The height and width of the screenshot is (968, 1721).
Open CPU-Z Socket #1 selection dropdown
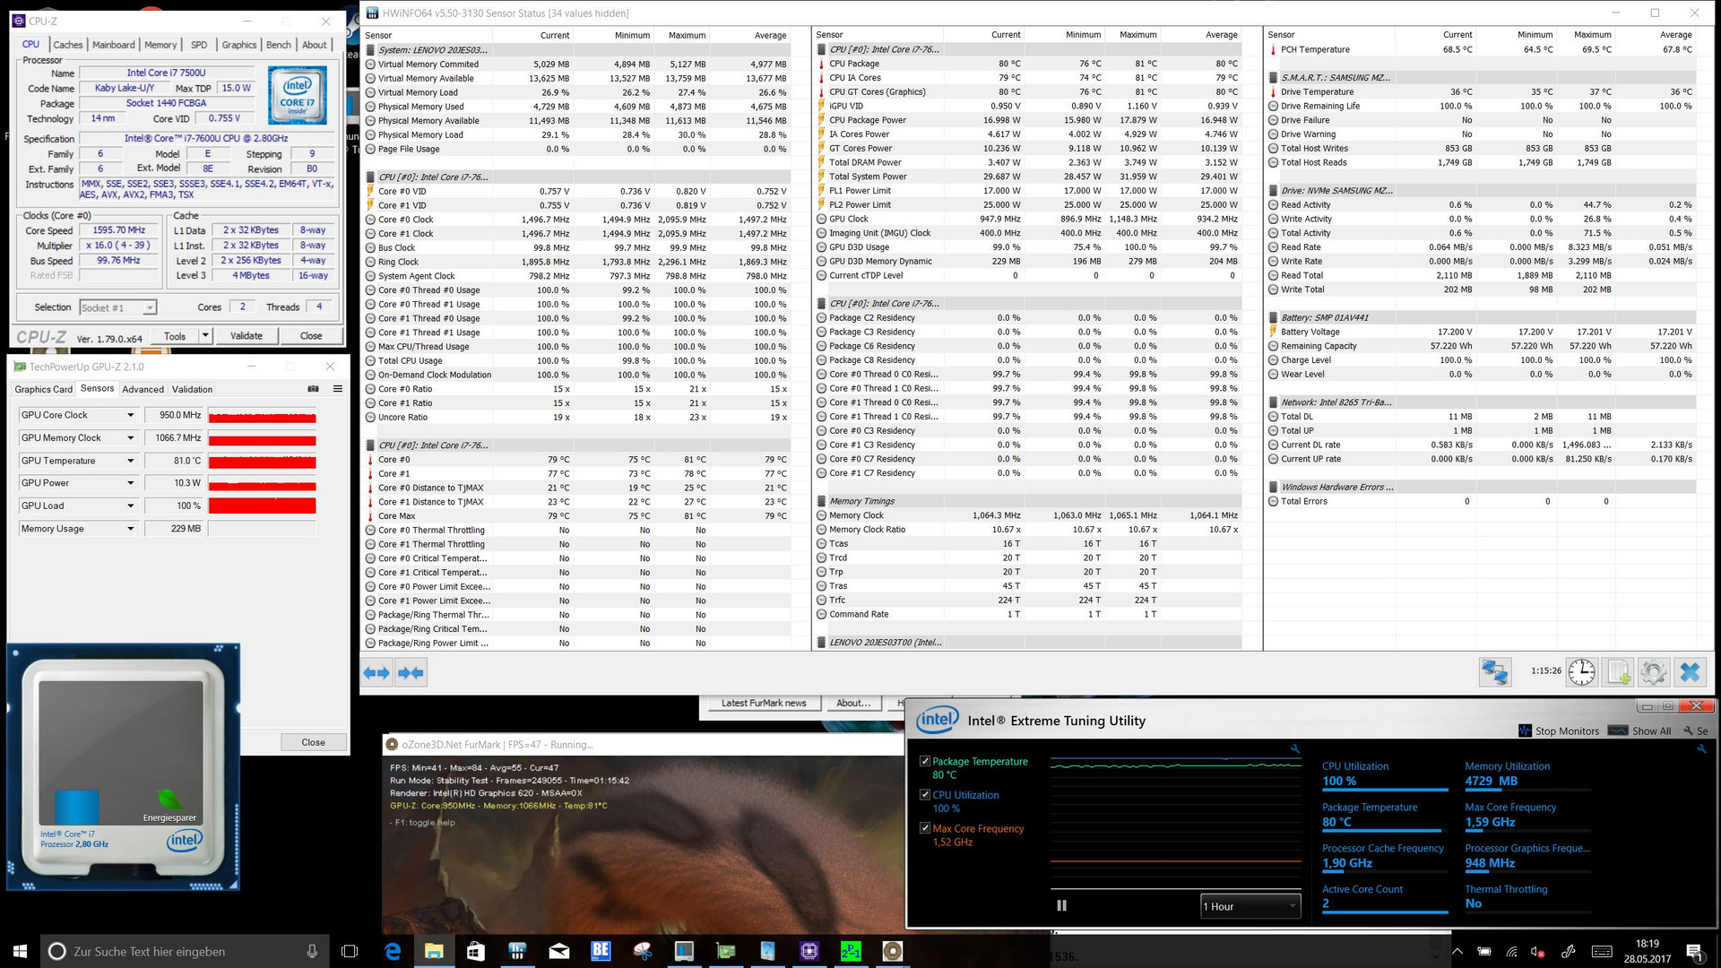click(117, 307)
